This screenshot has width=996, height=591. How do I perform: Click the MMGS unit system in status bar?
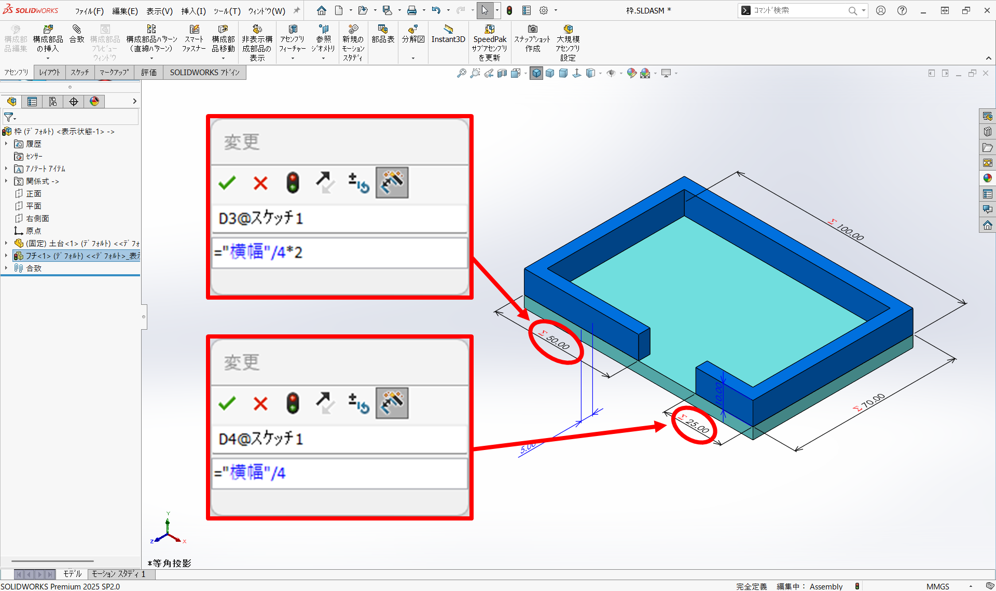pyautogui.click(x=937, y=586)
